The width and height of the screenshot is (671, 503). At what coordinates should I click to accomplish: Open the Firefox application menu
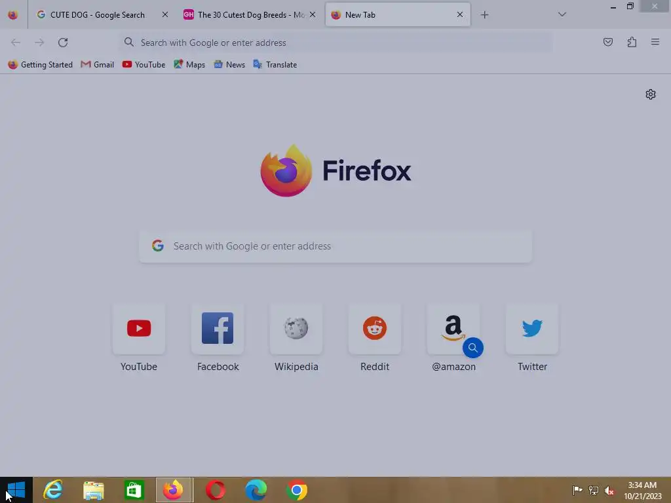pos(655,42)
